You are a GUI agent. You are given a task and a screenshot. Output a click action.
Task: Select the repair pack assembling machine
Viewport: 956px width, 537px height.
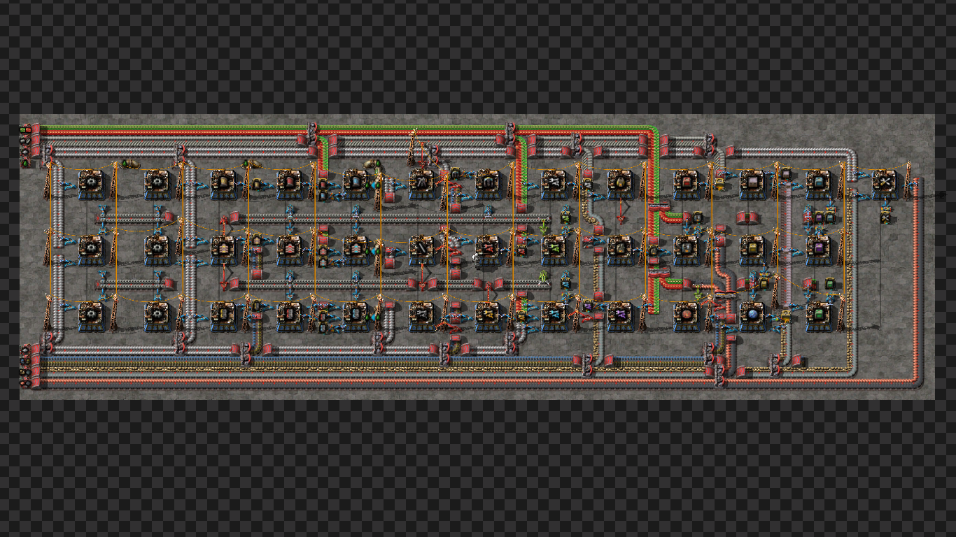(x=885, y=182)
